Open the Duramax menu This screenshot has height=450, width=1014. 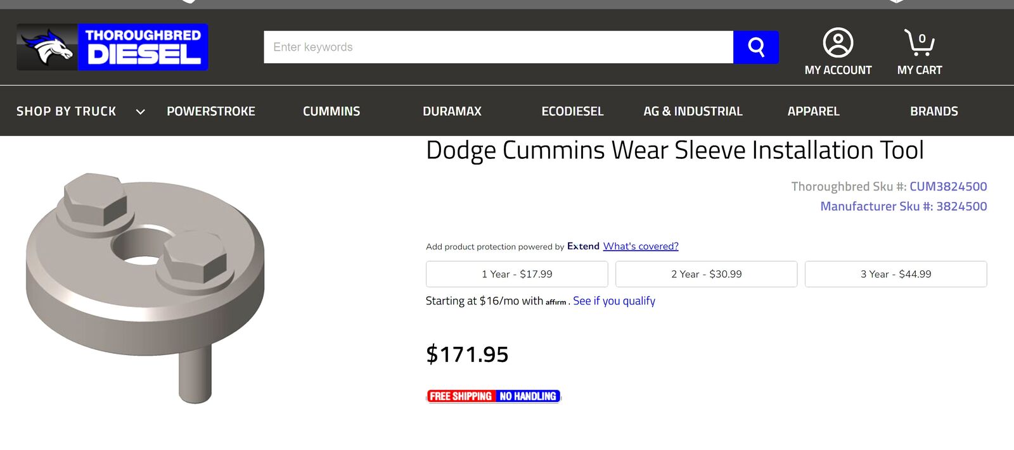click(452, 111)
